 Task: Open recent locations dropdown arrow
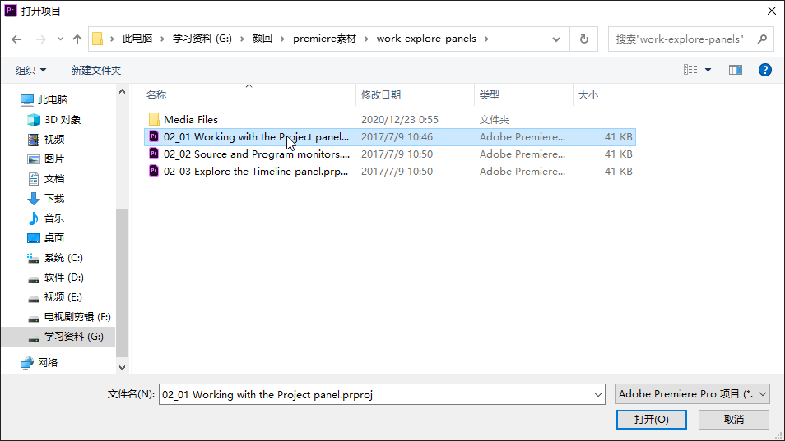60,39
